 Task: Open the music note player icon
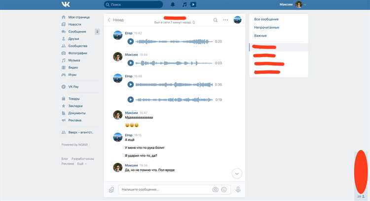tap(185, 4)
